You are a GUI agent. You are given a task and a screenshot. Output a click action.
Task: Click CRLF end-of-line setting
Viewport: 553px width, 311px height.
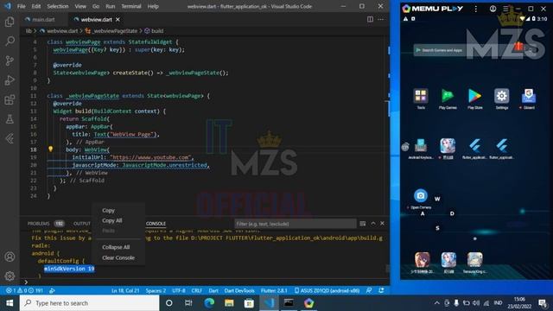(196, 290)
